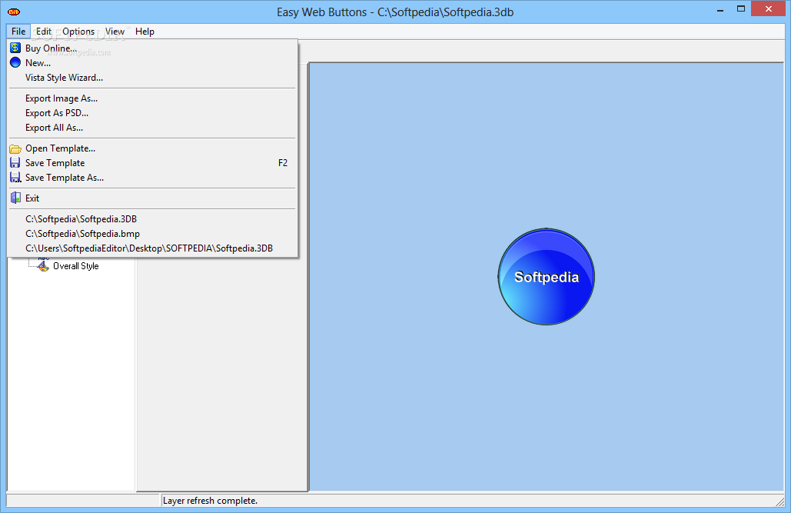
Task: Click the blue New button icon
Action: coord(15,62)
